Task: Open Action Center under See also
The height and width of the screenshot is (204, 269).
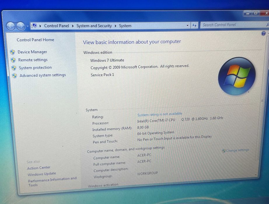Action: tap(39, 168)
